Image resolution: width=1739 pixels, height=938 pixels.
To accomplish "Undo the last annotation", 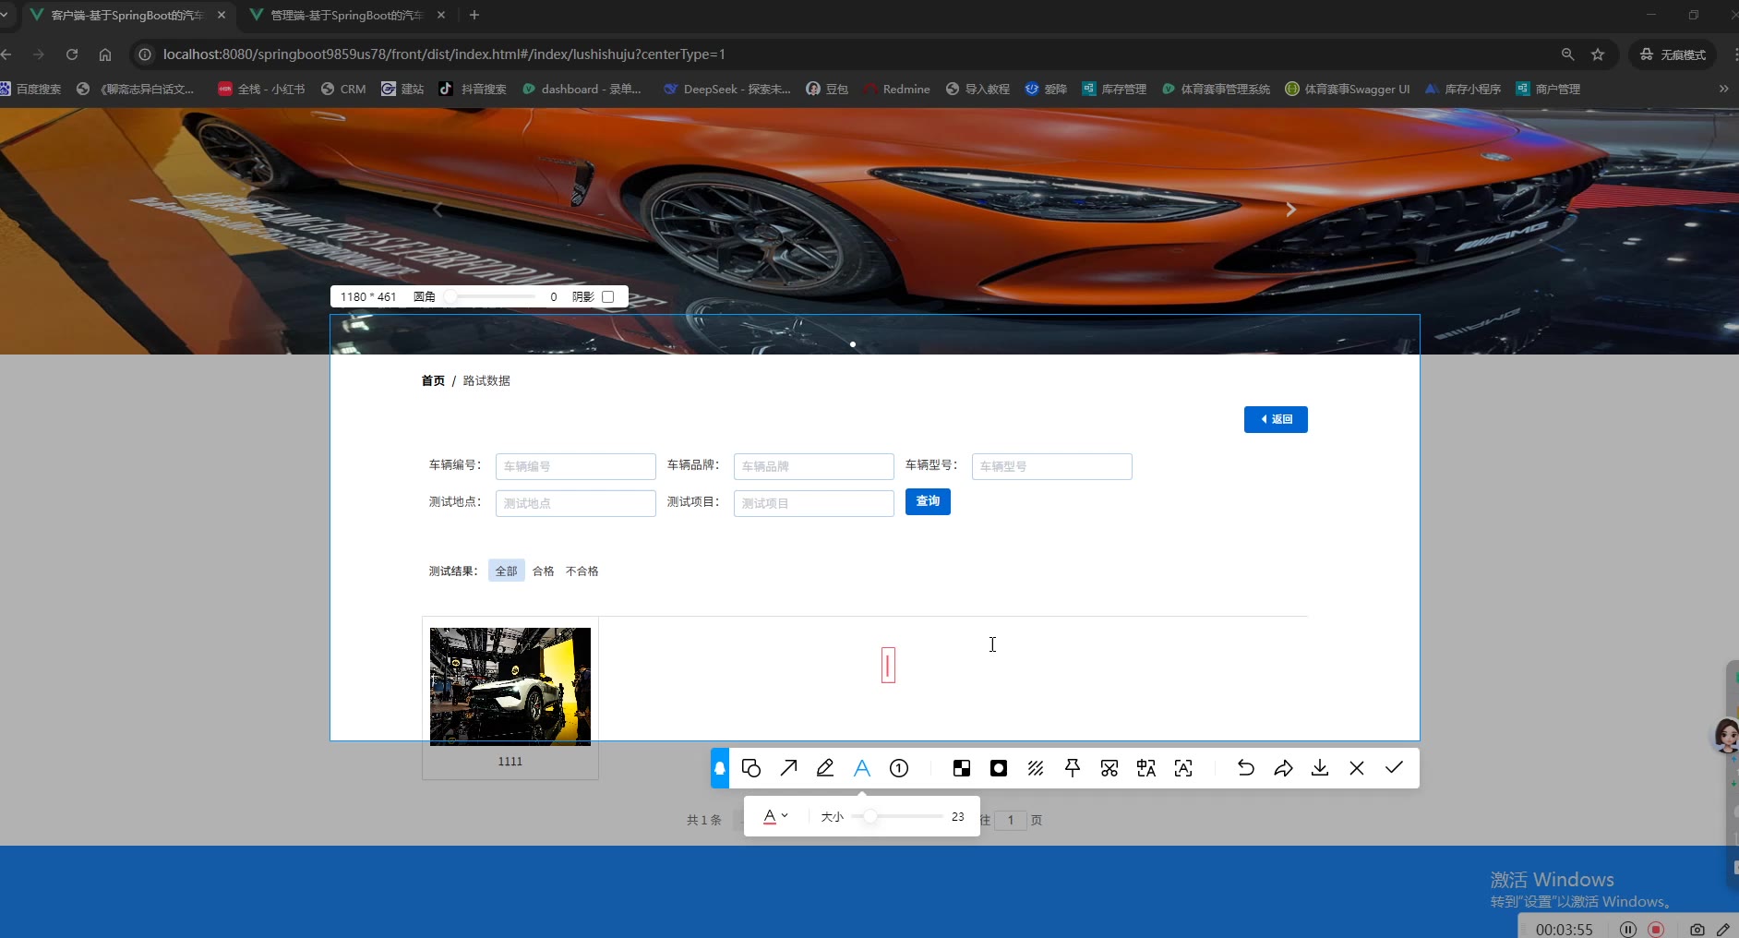I will [1246, 768].
